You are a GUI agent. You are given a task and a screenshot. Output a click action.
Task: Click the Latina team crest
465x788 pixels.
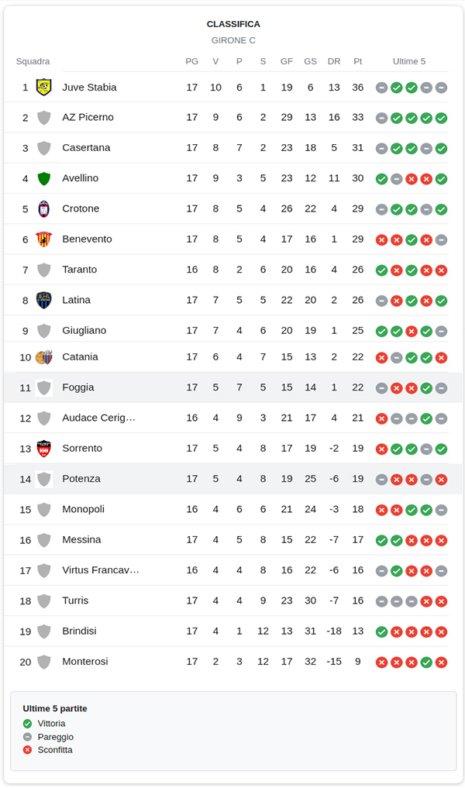coord(44,301)
